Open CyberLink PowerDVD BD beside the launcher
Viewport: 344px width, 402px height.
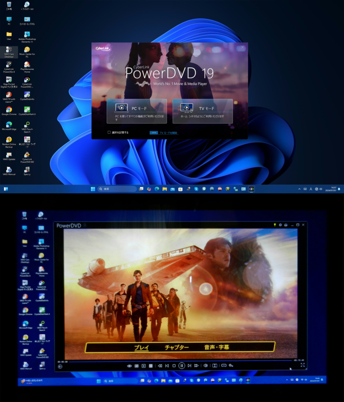(27, 157)
